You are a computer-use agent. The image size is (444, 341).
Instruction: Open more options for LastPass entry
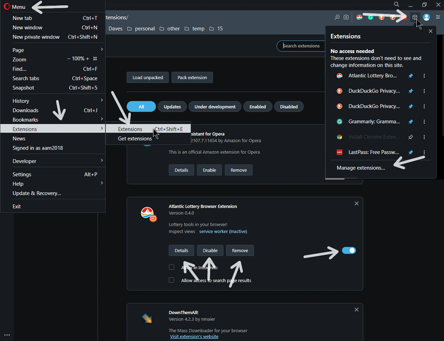(x=424, y=152)
